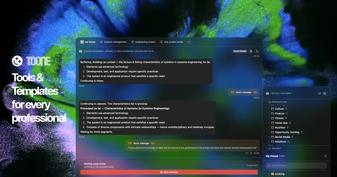
Task: Expand the Finance folder chevron
Action: pos(269,114)
